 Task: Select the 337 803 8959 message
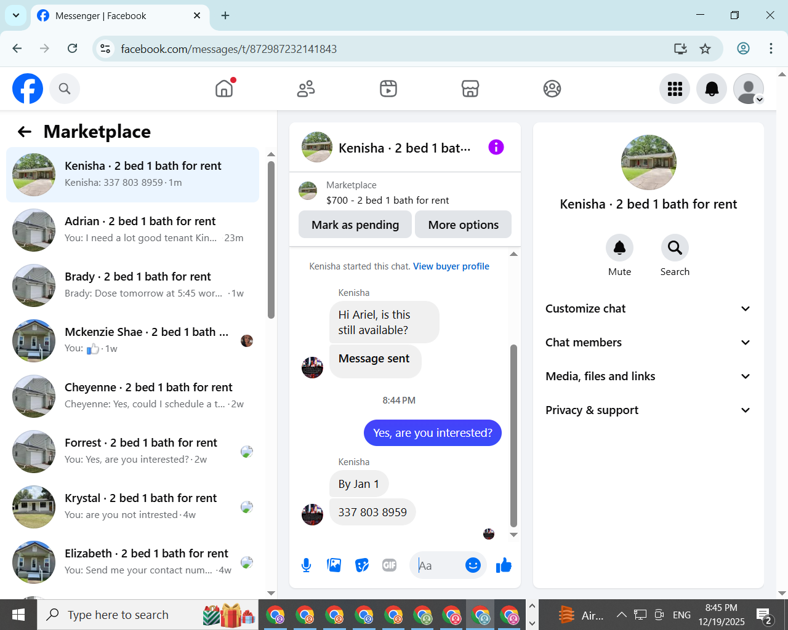(372, 512)
